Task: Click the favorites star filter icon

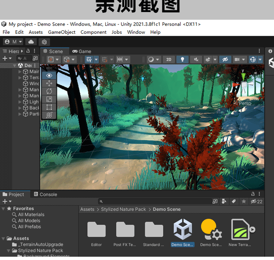Action: 243,202
